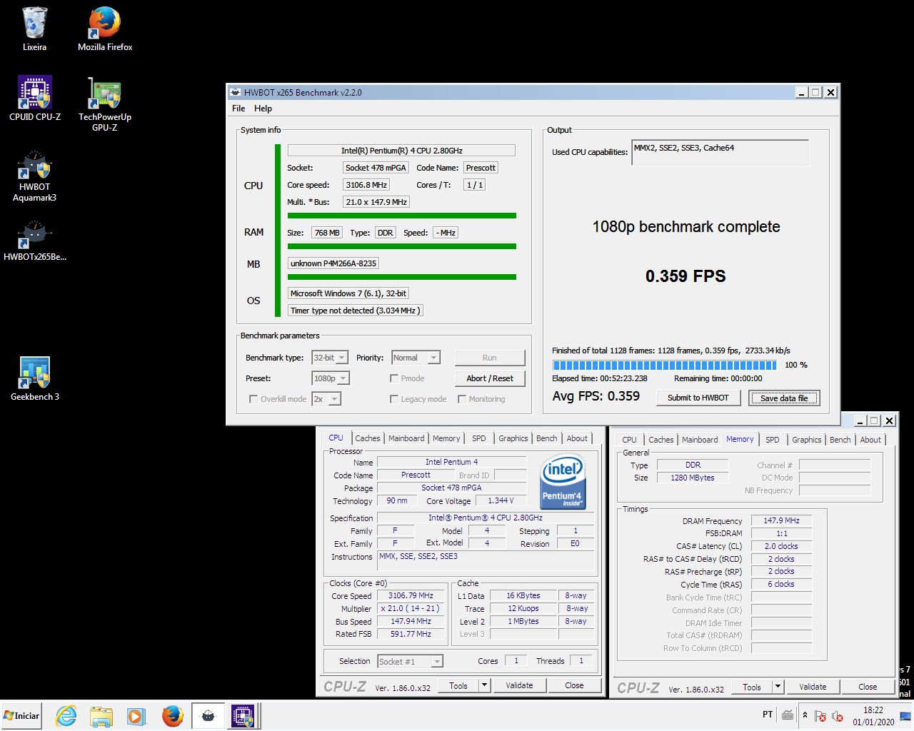The width and height of the screenshot is (914, 731).
Task: Switch to Graphics tab in left CPU-Z window
Action: coord(513,438)
